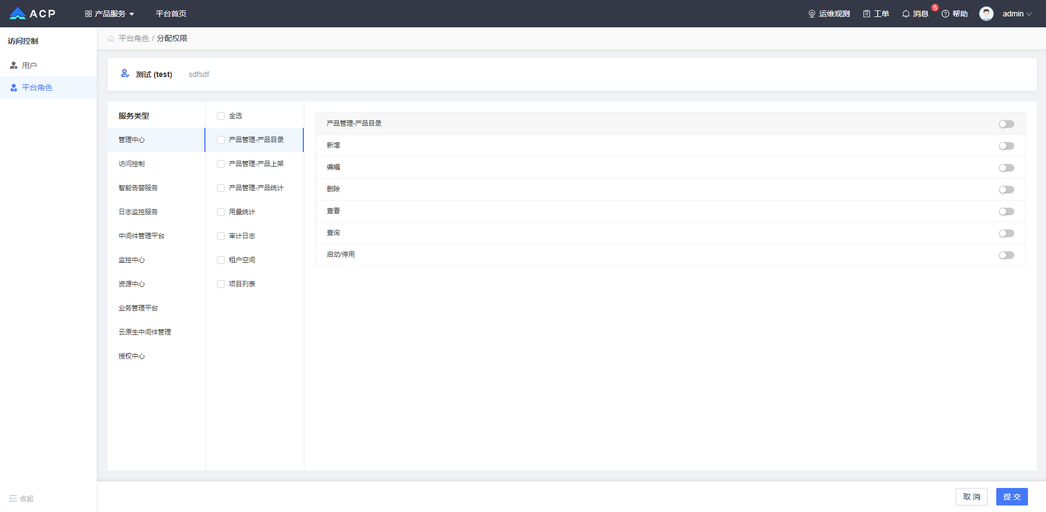Check the 审计日志 checkbox

(221, 236)
